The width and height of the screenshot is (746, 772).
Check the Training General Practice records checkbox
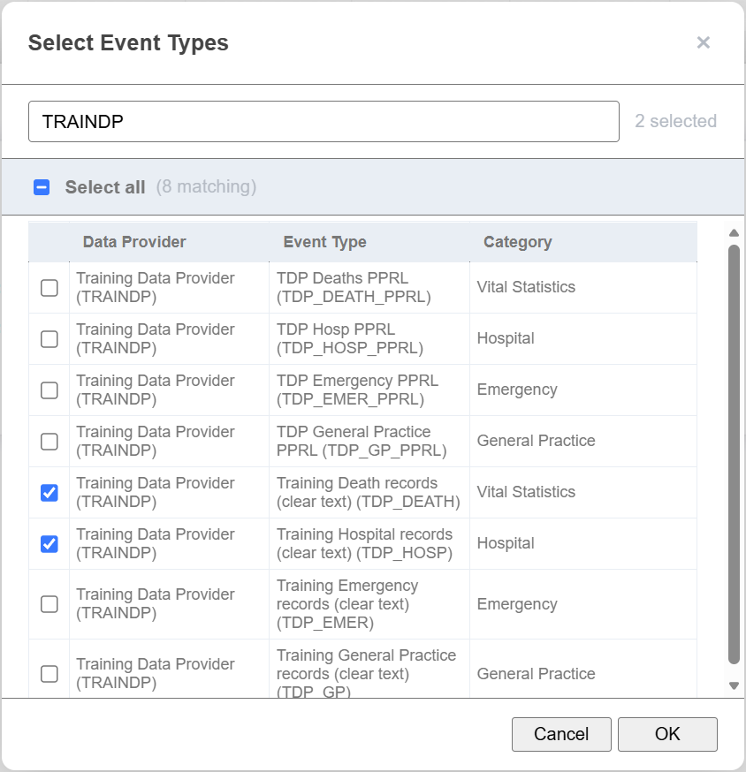49,674
